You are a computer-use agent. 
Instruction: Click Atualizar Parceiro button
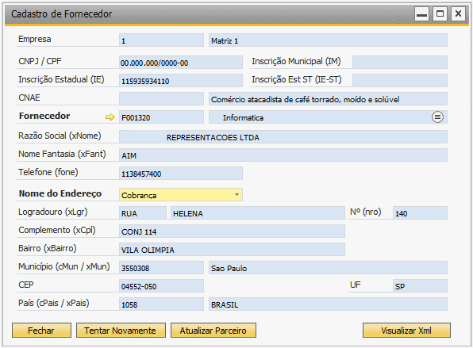click(x=213, y=331)
